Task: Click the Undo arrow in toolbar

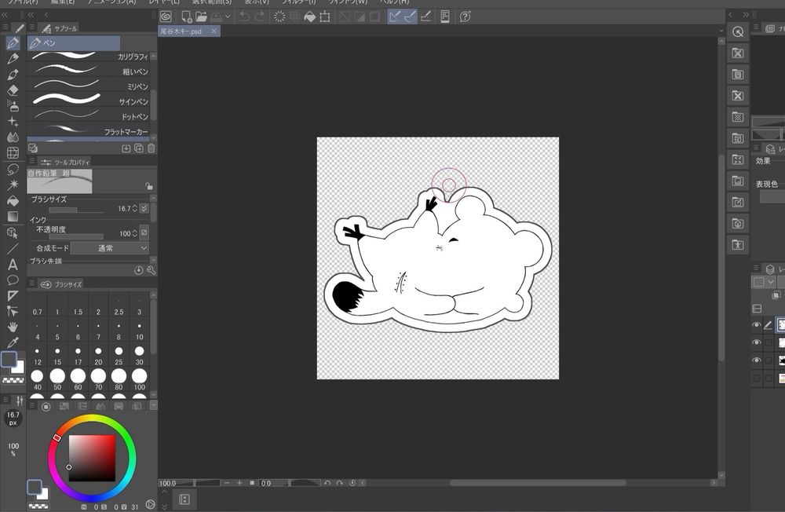Action: (245, 16)
